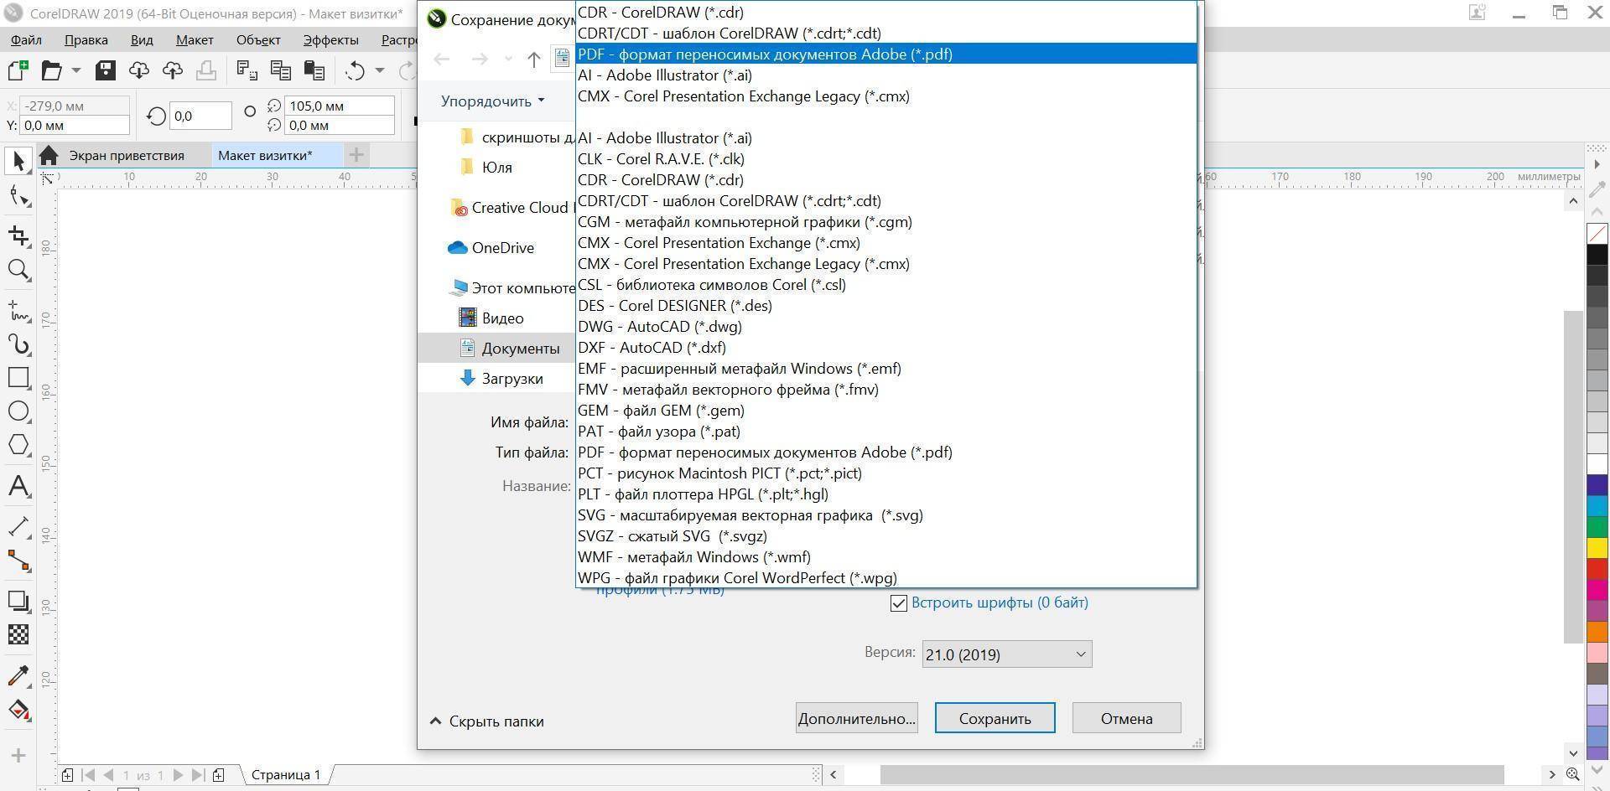Click the cloud download icon
Screen dimensions: 1610x791
tap(138, 70)
